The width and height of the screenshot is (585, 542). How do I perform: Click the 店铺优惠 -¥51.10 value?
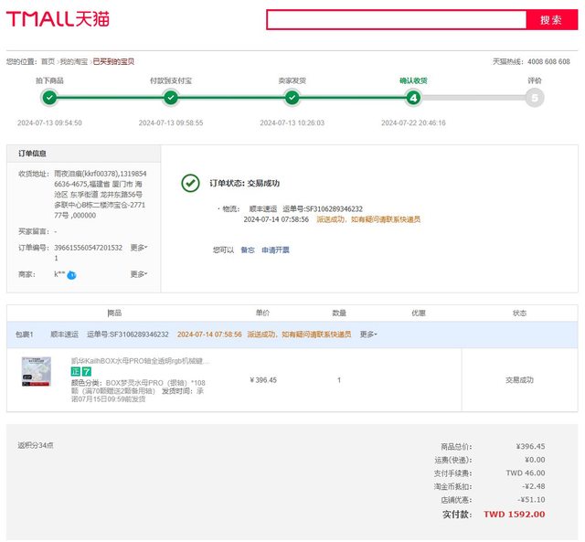tap(531, 500)
